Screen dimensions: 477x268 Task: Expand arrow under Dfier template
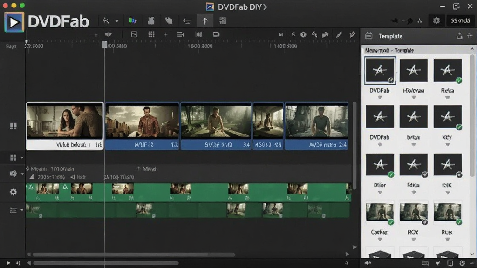[x=380, y=192]
